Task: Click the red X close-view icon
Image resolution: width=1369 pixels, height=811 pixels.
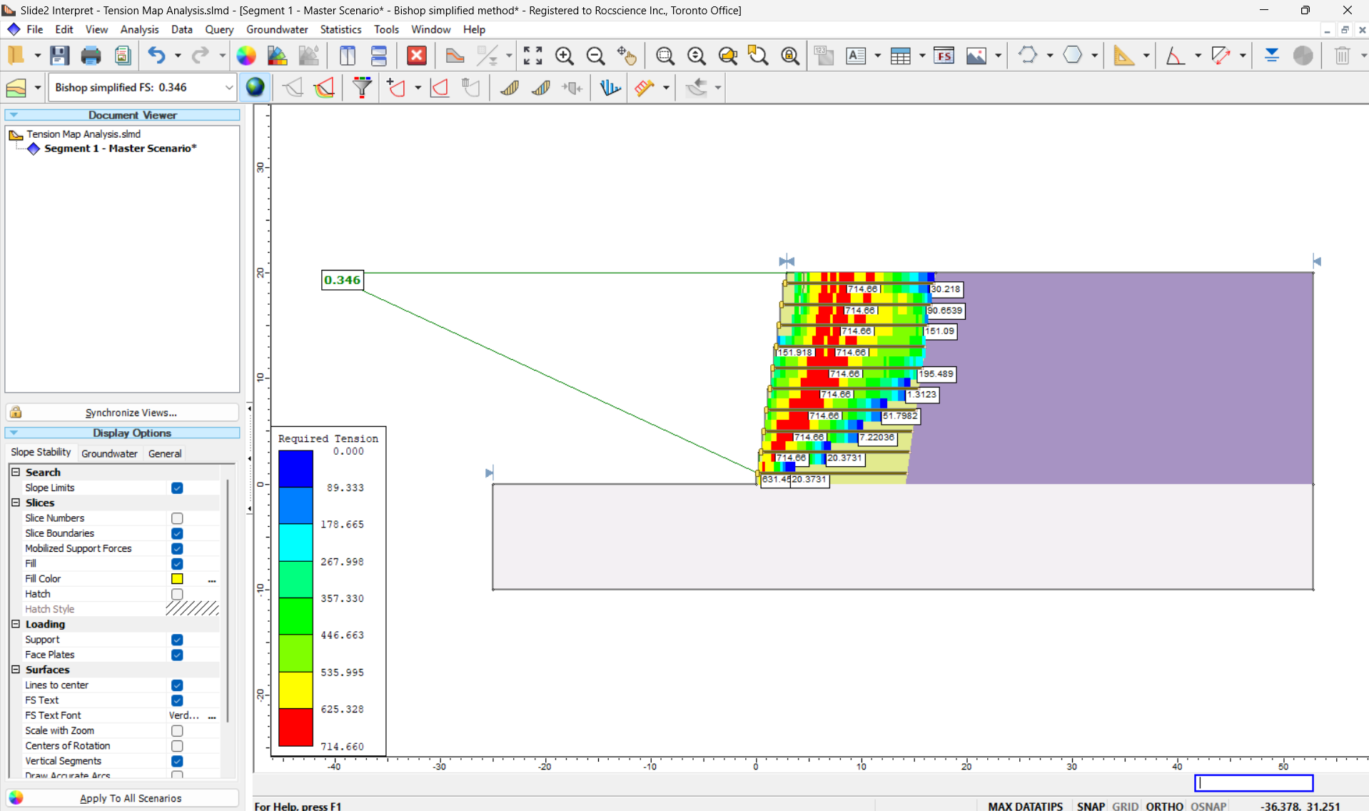Action: pyautogui.click(x=417, y=56)
